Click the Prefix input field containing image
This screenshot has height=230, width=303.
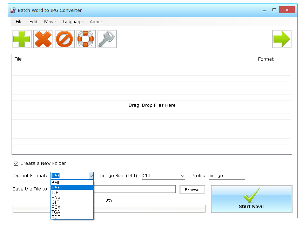pyautogui.click(x=227, y=176)
